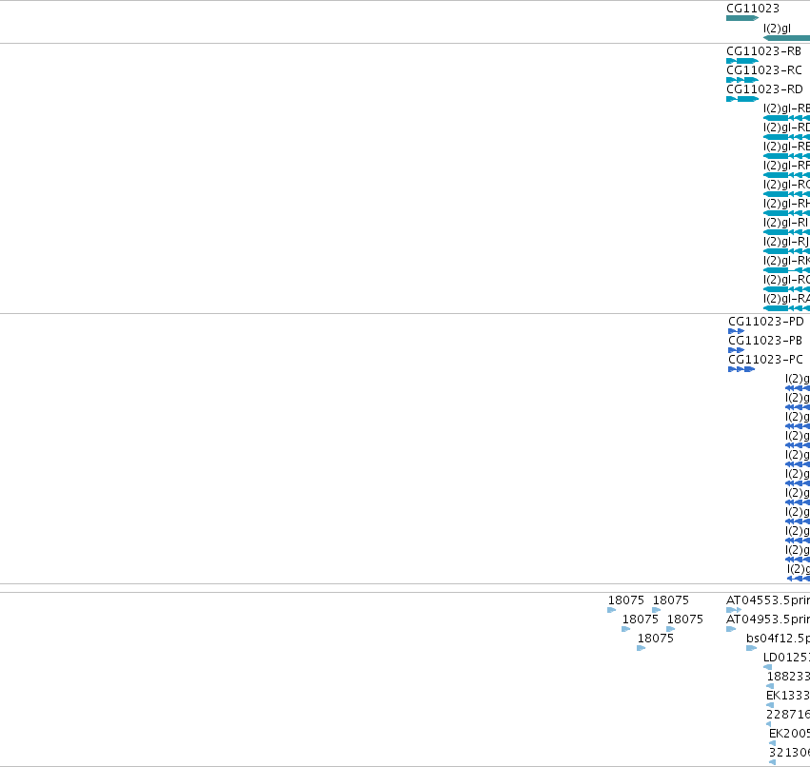Click the 32130 EST label
This screenshot has width=810, height=767.
pyautogui.click(x=789, y=753)
